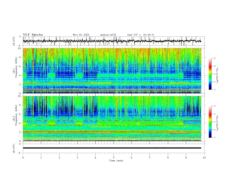This screenshot has width=230, height=177.
Task: Click time axis tick label "2"
Action: [x=59, y=158]
